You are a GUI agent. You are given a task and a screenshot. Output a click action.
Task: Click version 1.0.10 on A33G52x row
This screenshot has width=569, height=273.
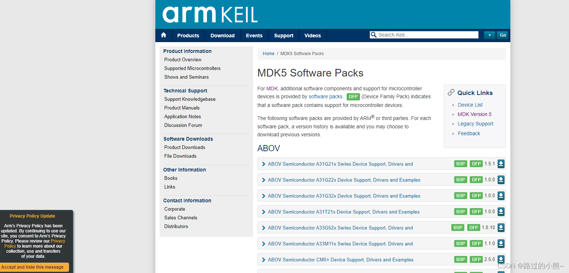pyautogui.click(x=488, y=228)
